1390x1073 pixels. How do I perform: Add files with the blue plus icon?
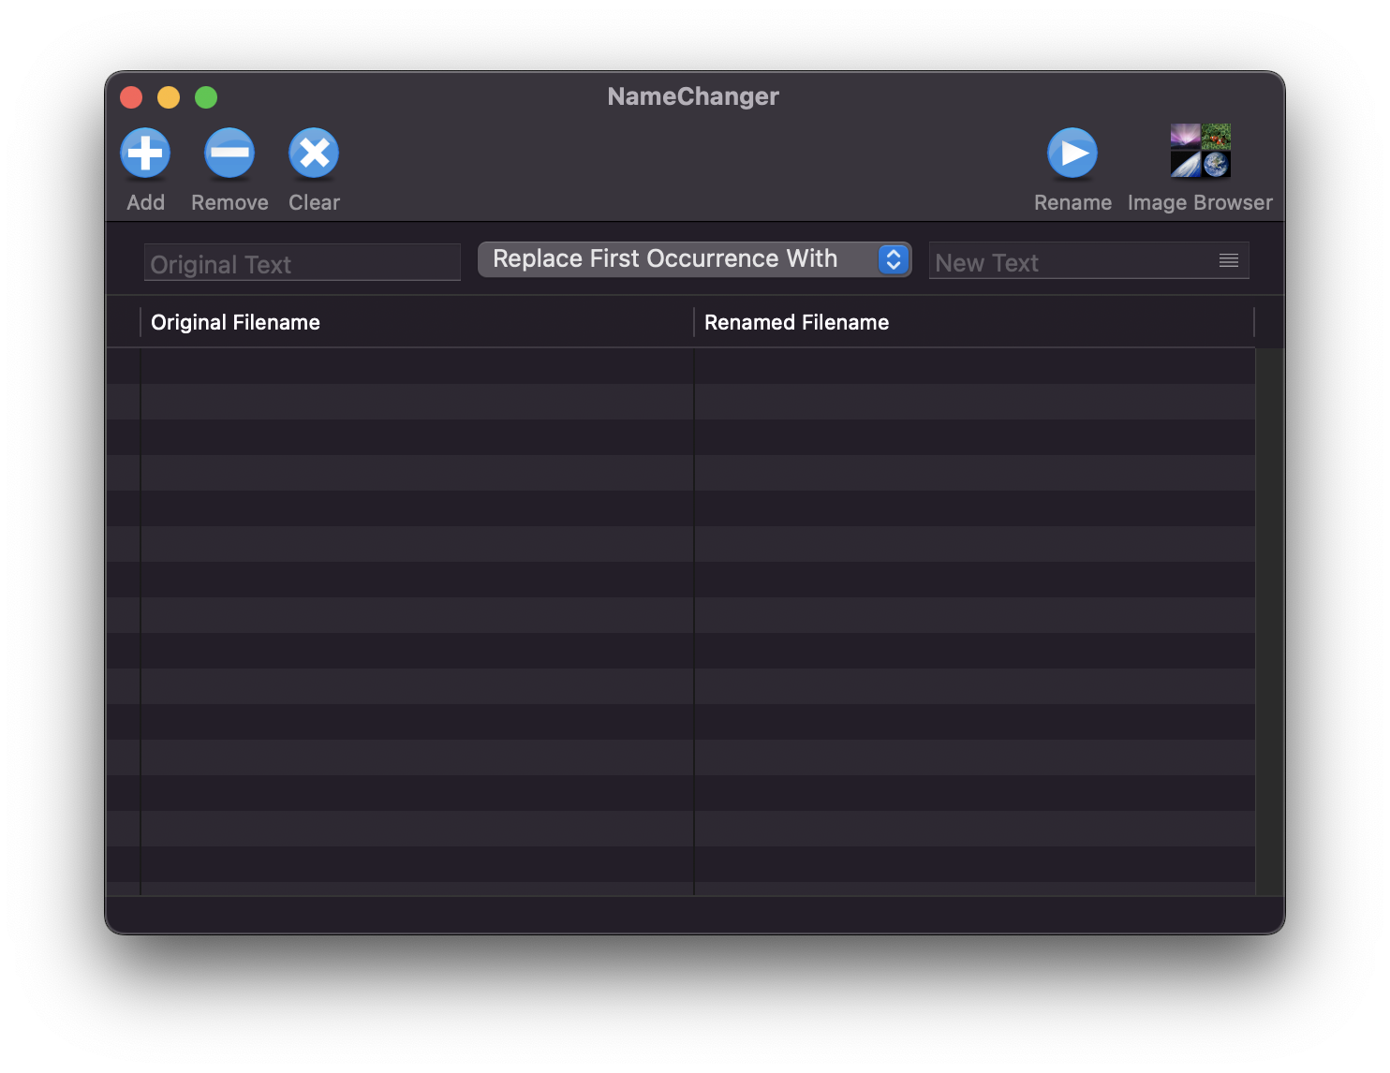[145, 153]
